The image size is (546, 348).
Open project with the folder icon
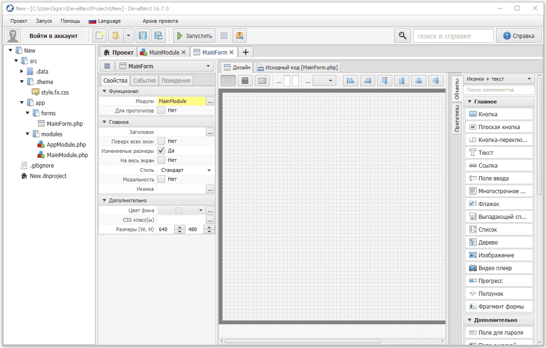click(116, 36)
